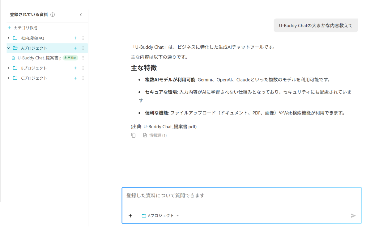
Task: Open the more options for U-Buddy Chat_提案書 file
Action: pyautogui.click(x=83, y=58)
